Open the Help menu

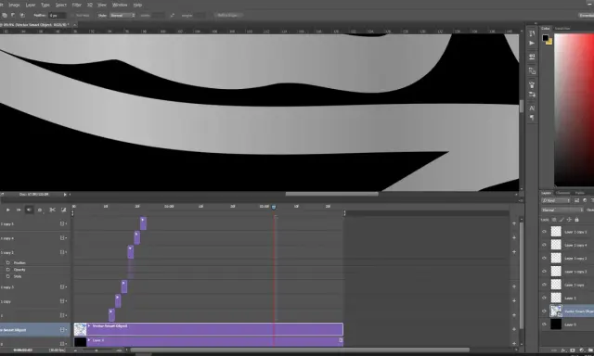137,5
